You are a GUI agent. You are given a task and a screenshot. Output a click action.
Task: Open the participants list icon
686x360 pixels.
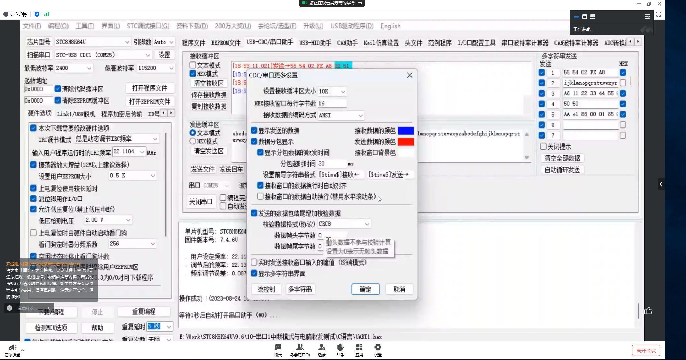click(300, 348)
